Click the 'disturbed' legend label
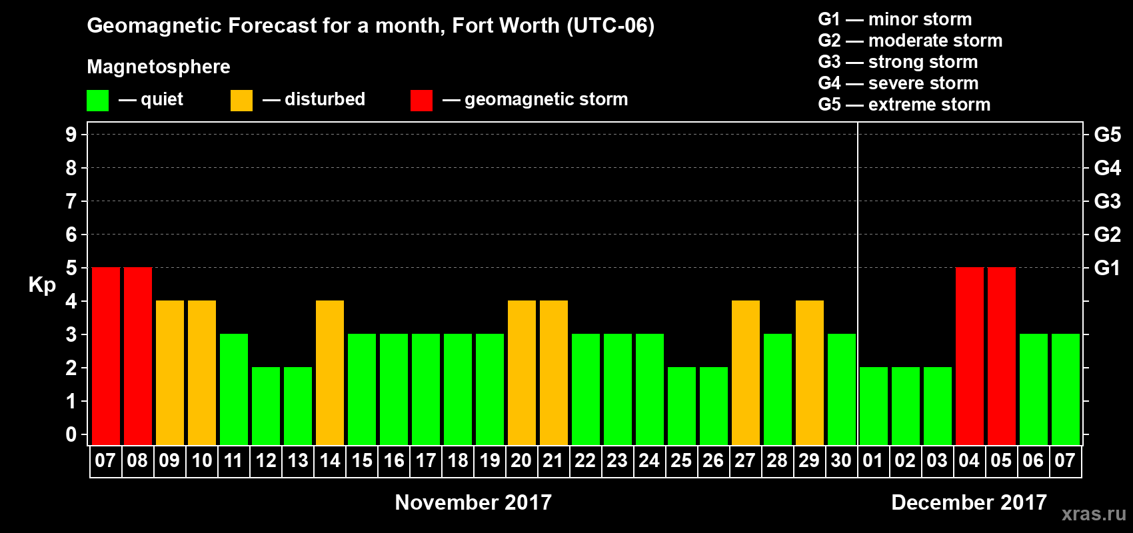This screenshot has width=1133, height=533. pyautogui.click(x=325, y=99)
